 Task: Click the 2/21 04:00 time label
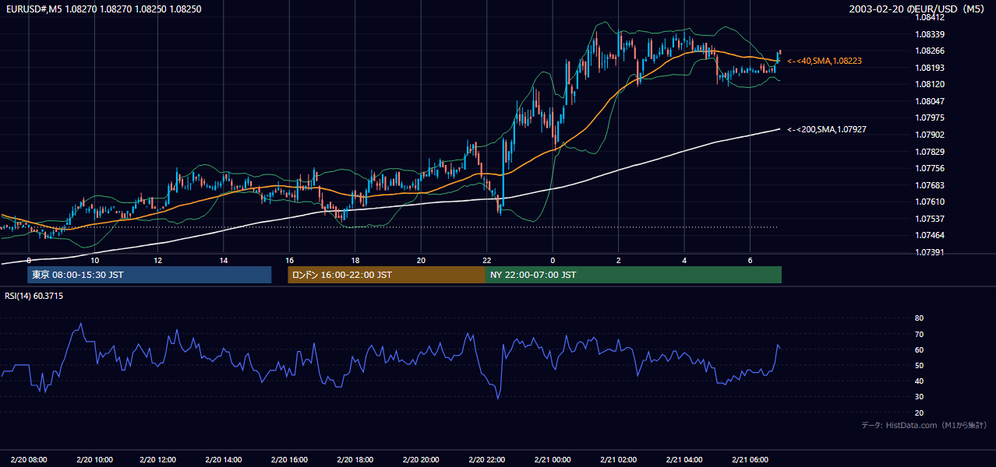pos(684,459)
